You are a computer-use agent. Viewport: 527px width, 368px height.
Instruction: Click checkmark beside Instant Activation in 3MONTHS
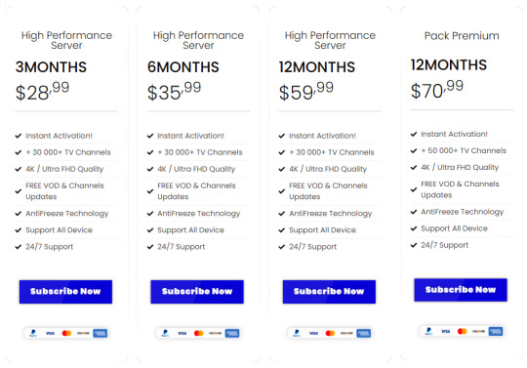[19, 136]
